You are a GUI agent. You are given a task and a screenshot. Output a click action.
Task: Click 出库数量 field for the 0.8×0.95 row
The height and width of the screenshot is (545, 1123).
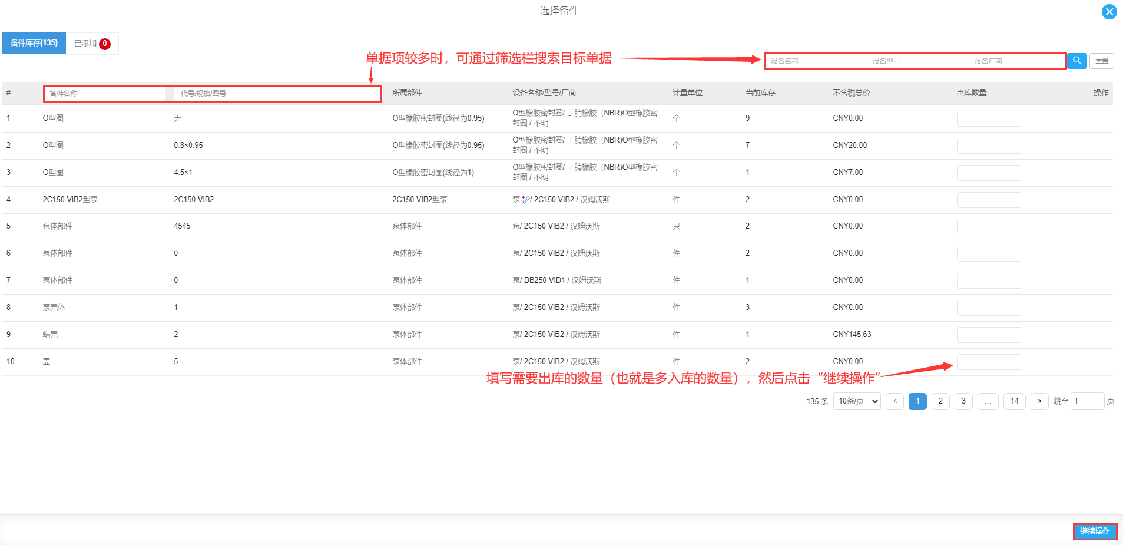tap(989, 146)
